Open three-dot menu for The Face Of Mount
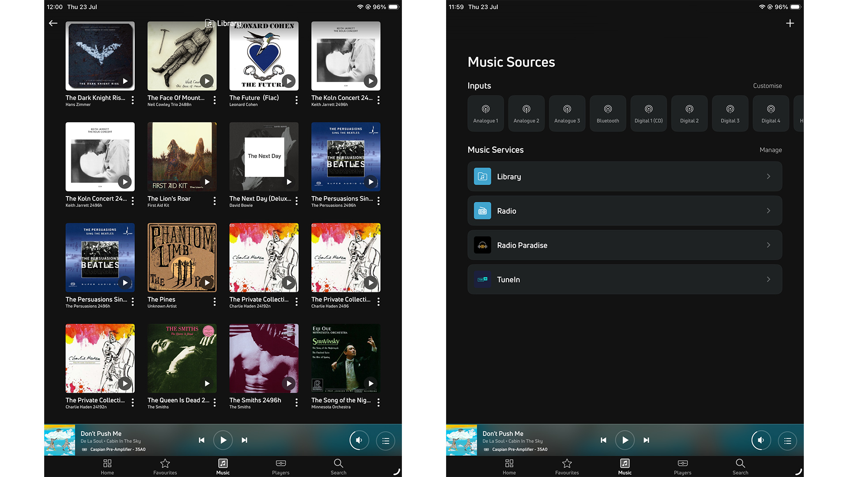Viewport: 848px width, 477px height. pos(215,100)
